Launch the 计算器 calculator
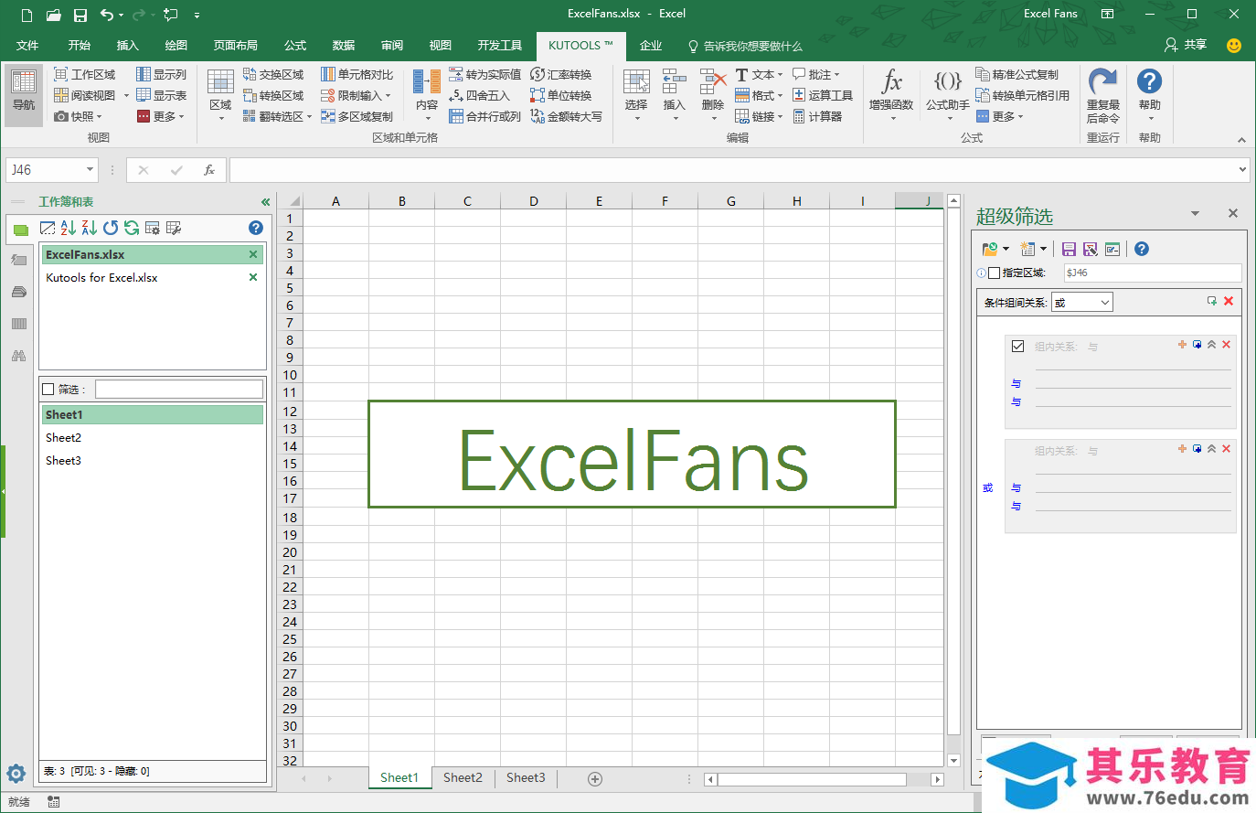Screen dimensions: 1256x813 tap(817, 116)
